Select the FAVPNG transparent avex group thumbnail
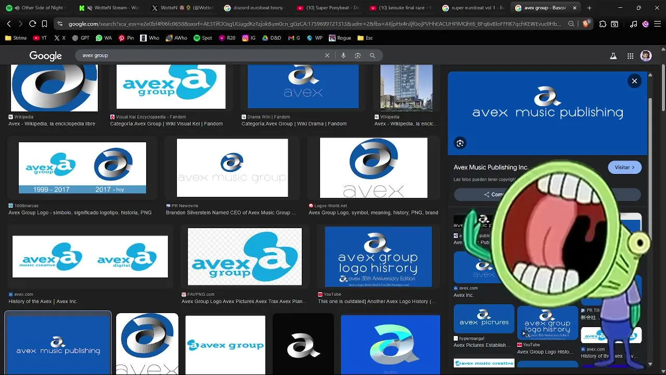Screen dimensions: 666x375 (x=245, y=257)
